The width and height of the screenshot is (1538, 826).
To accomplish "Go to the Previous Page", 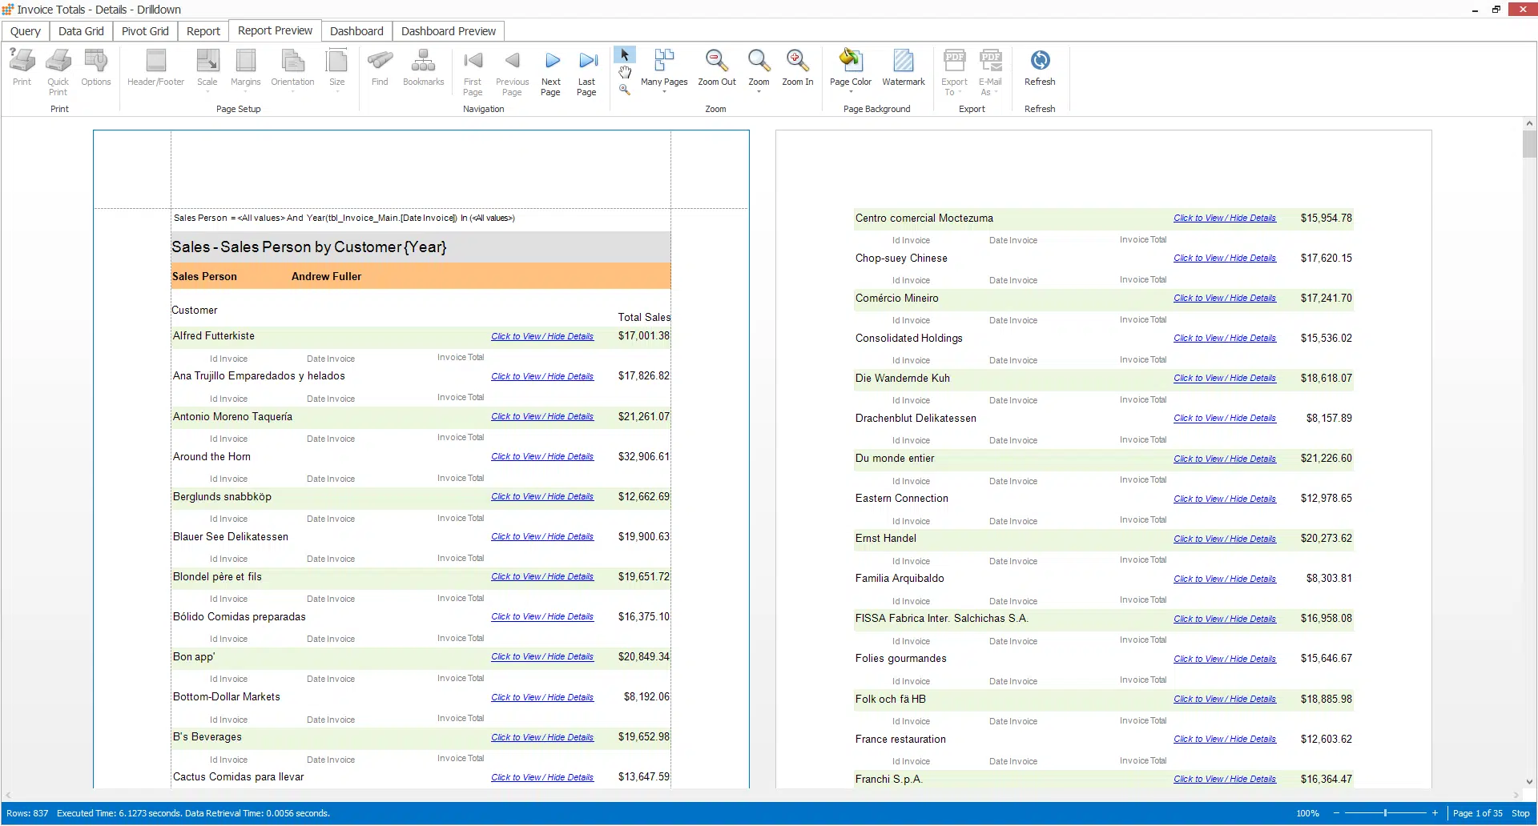I will [x=512, y=72].
